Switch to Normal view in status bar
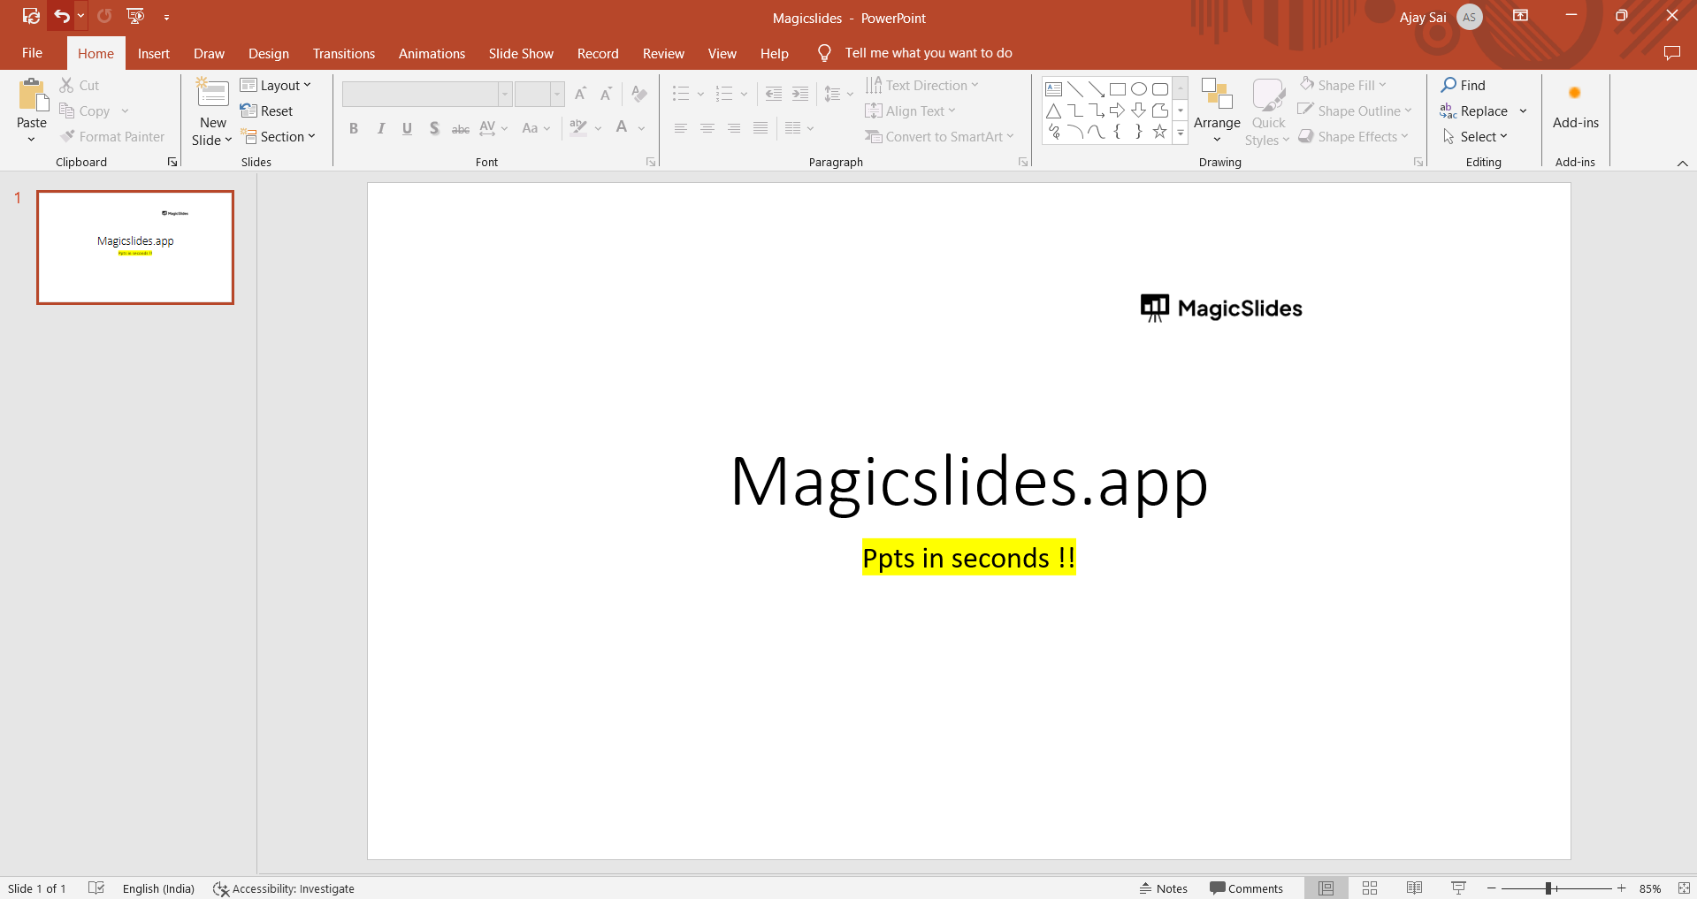This screenshot has height=899, width=1697. coord(1326,888)
